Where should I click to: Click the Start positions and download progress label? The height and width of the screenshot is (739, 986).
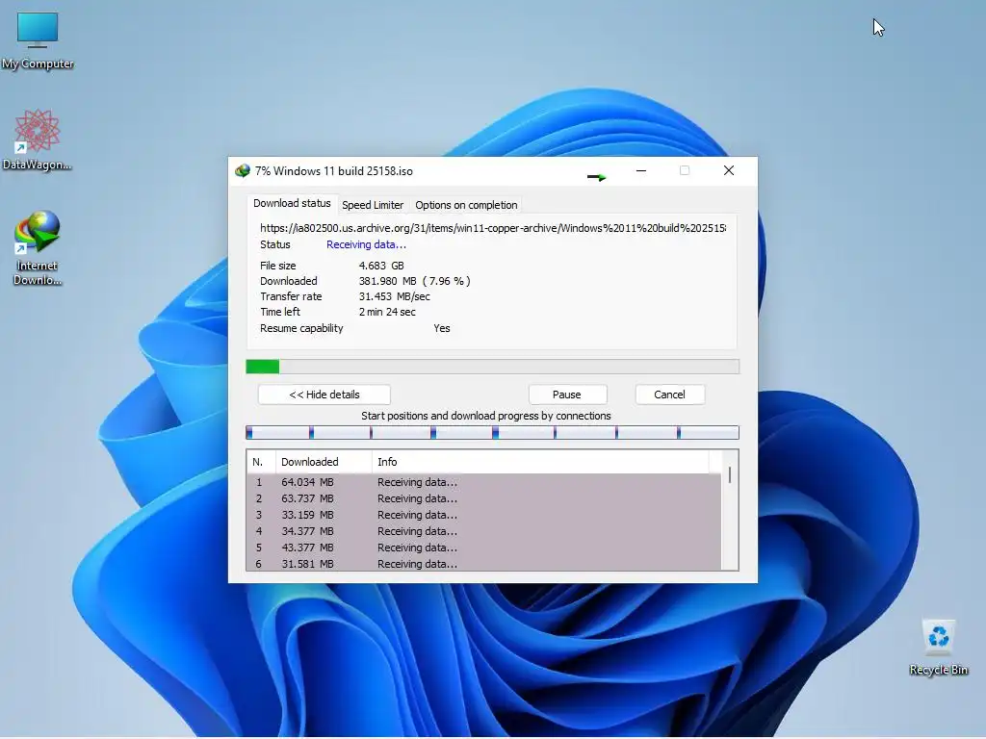(486, 416)
